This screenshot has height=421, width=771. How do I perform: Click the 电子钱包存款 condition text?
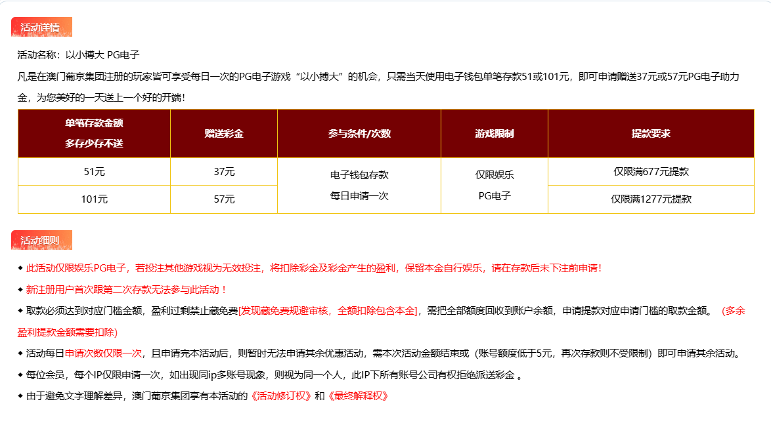pyautogui.click(x=359, y=175)
